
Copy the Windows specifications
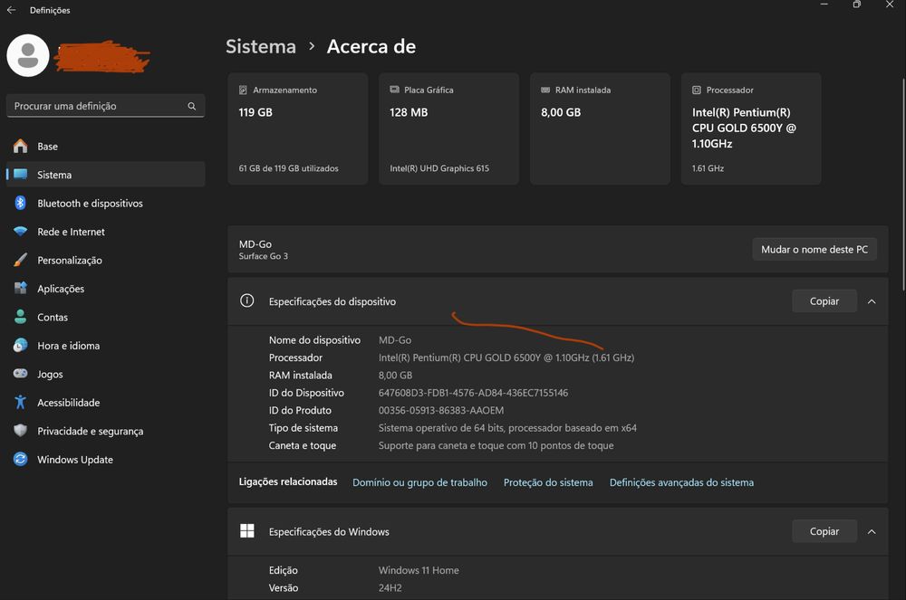(x=824, y=531)
